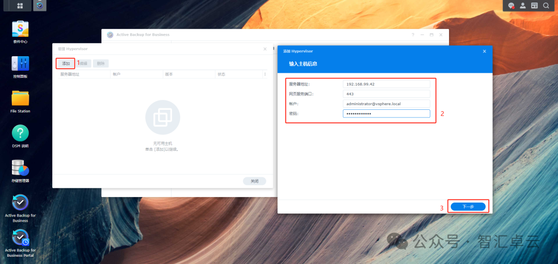This screenshot has height=264, width=558.
Task: Click the Close button in Manage Hypervisor dialog
Action: point(254,181)
